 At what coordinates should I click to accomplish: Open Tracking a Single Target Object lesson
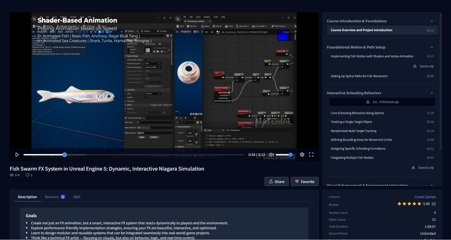coord(382,122)
